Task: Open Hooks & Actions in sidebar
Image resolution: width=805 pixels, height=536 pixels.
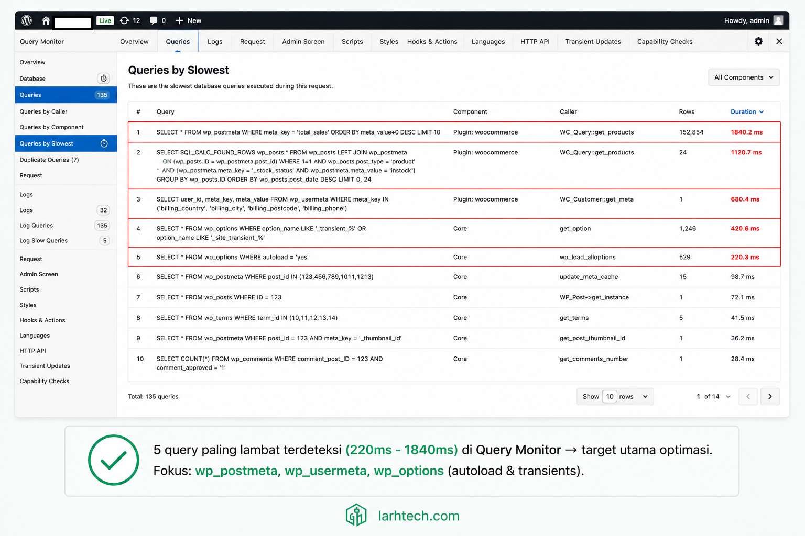Action: pyautogui.click(x=42, y=320)
